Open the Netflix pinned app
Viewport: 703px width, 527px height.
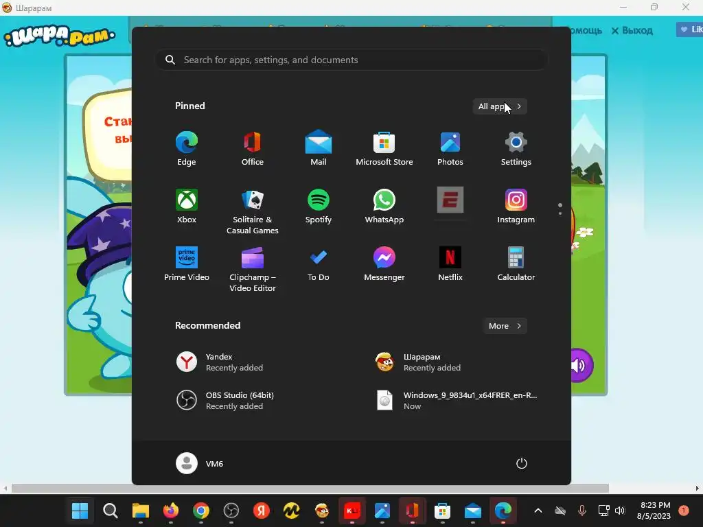click(x=450, y=264)
